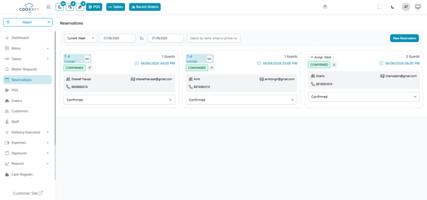Open status dropdown for Shams reservation

[364, 97]
